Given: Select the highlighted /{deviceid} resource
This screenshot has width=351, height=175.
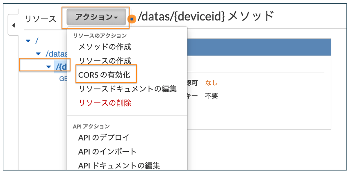Looking at the screenshot, I should coord(61,66).
